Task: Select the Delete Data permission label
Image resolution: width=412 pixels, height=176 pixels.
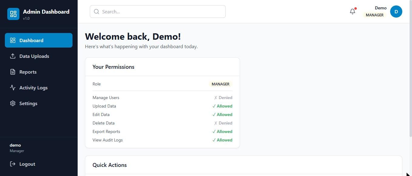Action: click(x=103, y=123)
